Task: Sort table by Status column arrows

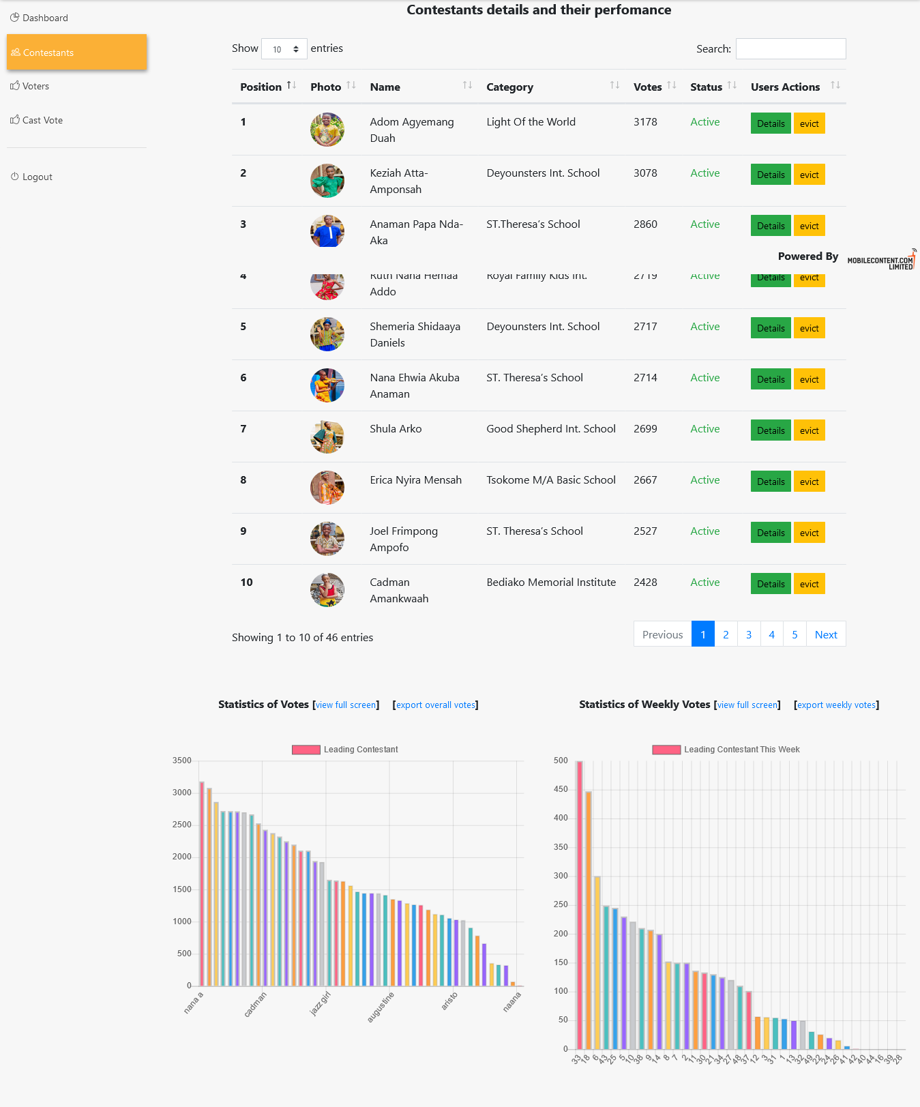Action: (732, 85)
